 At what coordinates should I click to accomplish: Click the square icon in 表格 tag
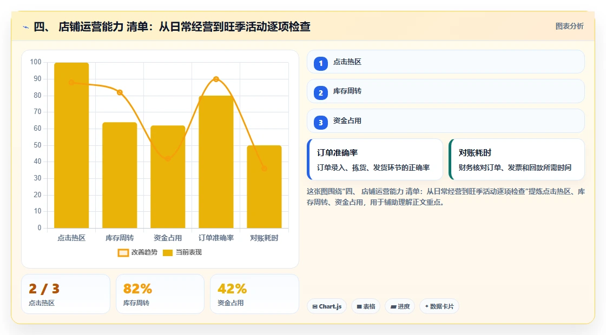(x=359, y=306)
